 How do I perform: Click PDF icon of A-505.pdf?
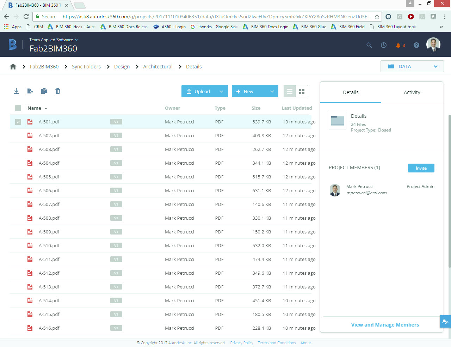tap(30, 177)
